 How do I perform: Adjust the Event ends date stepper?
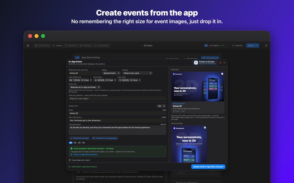(x=140, y=80)
